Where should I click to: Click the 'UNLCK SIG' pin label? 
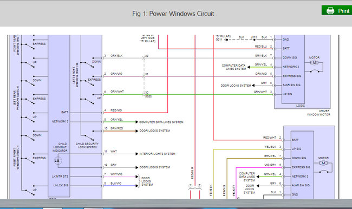pos(61,185)
